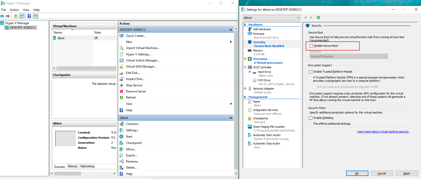The height and width of the screenshot is (179, 421).
Task: Click the green Refresh icon in Actions
Action: coord(121,97)
